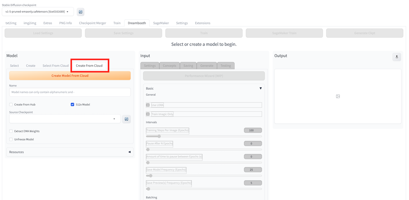Image resolution: width=409 pixels, height=200 pixels.
Task: Collapse the Basic section triangle
Action: click(260, 88)
